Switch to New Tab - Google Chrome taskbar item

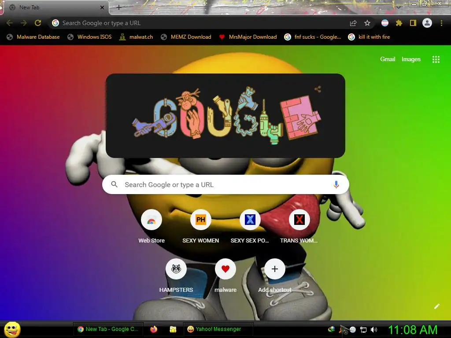[108, 329]
